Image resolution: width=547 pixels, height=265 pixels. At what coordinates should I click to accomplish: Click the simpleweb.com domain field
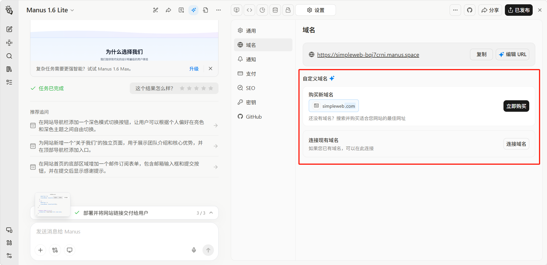[334, 106]
